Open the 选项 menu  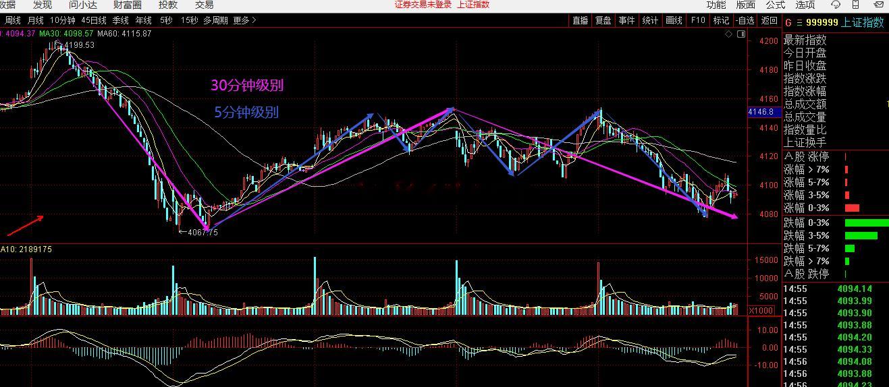point(805,5)
